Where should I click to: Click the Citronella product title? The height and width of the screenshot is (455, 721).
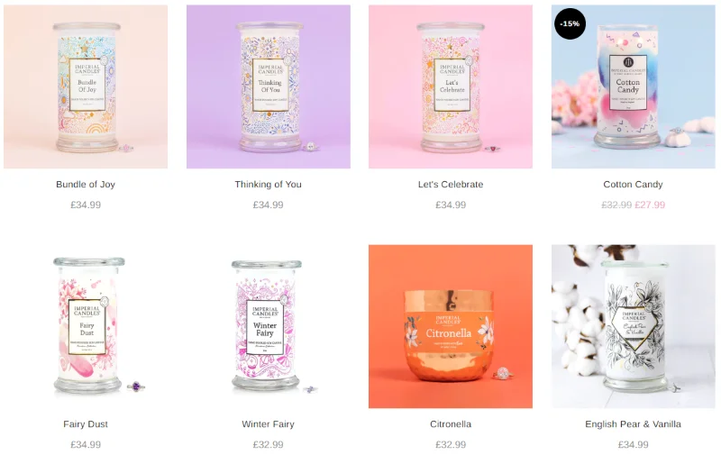pyautogui.click(x=451, y=424)
